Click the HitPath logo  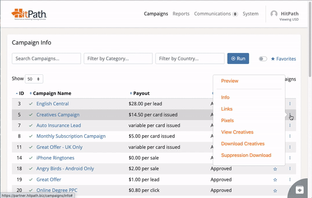coord(29,14)
